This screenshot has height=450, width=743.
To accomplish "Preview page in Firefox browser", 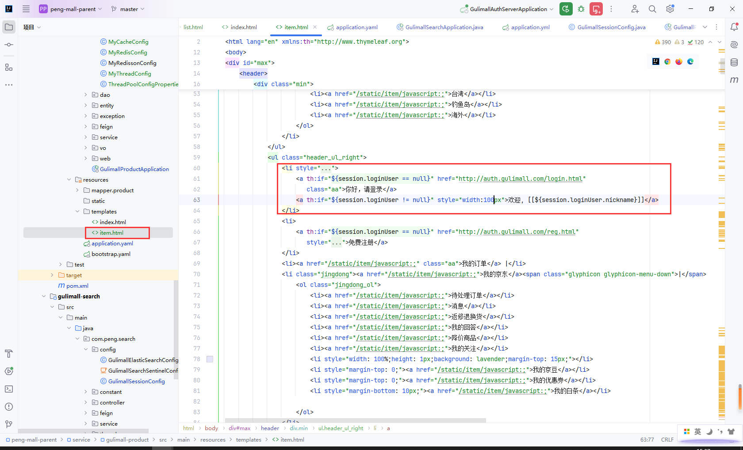I will pyautogui.click(x=679, y=61).
